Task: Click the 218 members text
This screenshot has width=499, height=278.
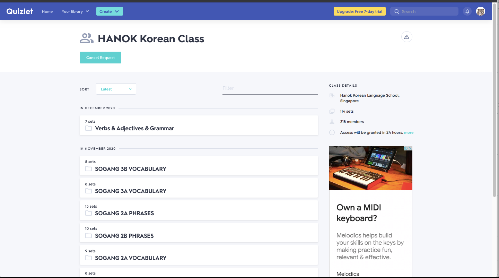Action: coord(352,122)
